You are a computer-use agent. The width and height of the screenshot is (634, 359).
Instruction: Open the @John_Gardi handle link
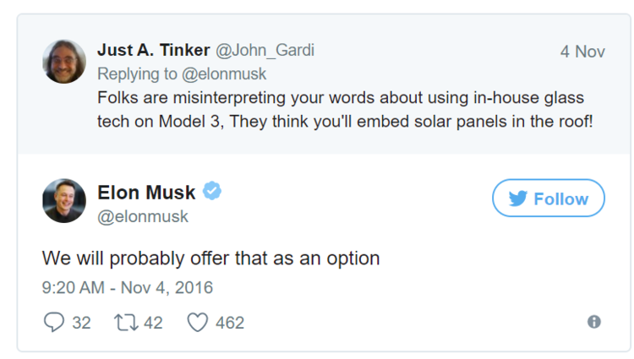(x=265, y=50)
